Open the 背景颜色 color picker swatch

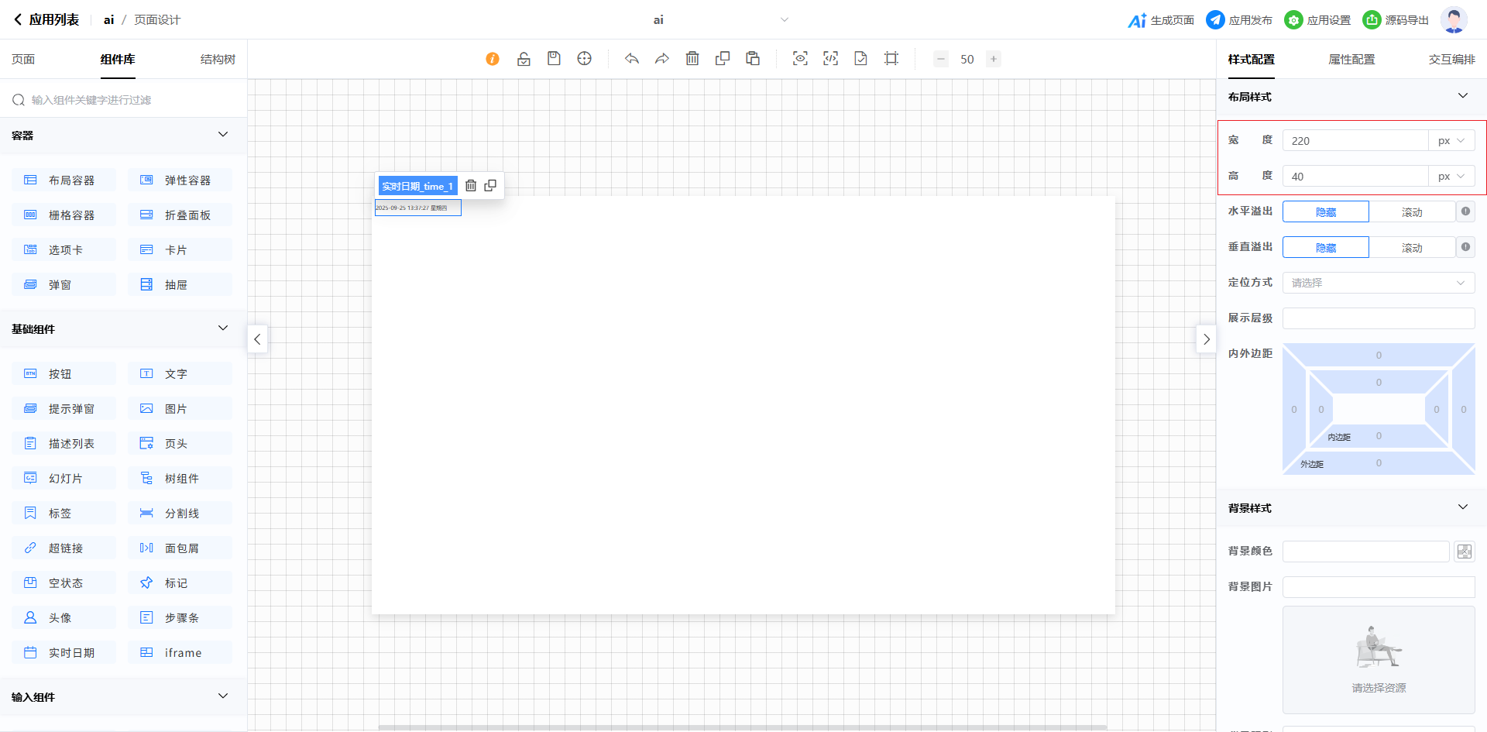(x=1464, y=552)
